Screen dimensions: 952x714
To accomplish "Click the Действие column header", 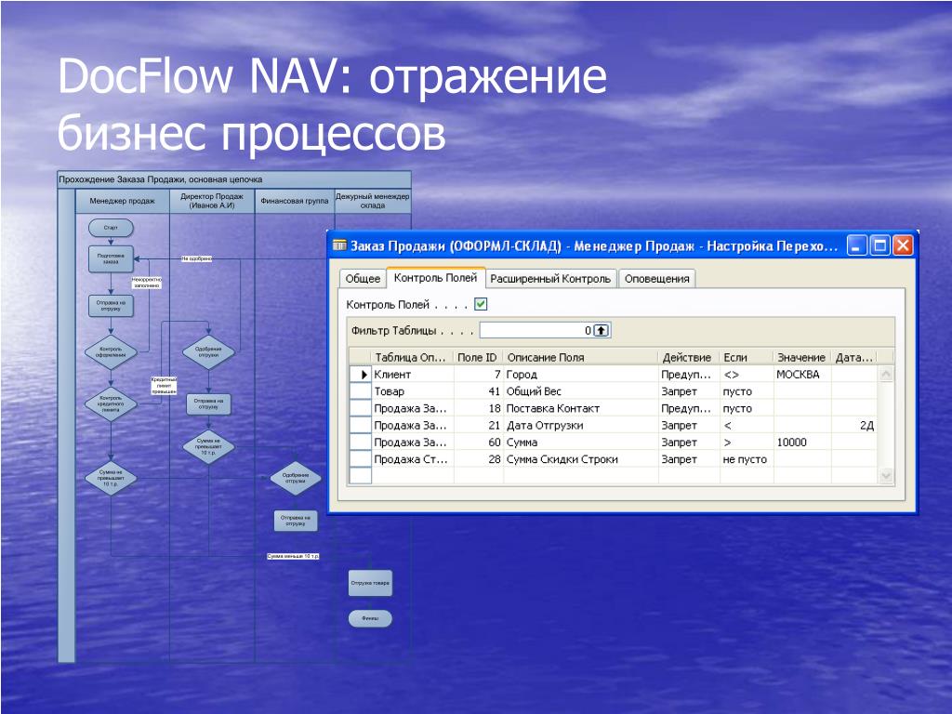I will point(689,358).
